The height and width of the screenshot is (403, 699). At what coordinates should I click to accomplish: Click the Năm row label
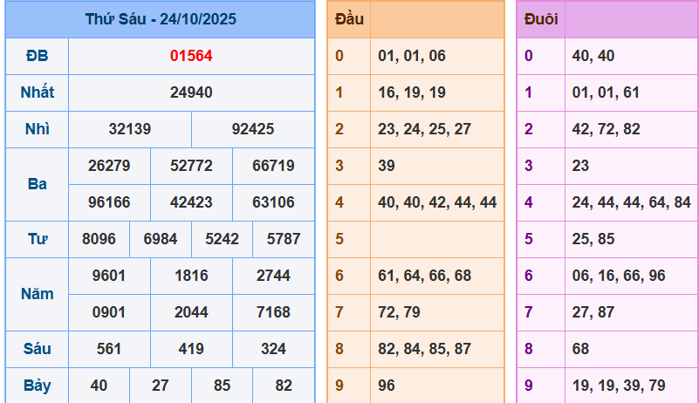click(38, 294)
